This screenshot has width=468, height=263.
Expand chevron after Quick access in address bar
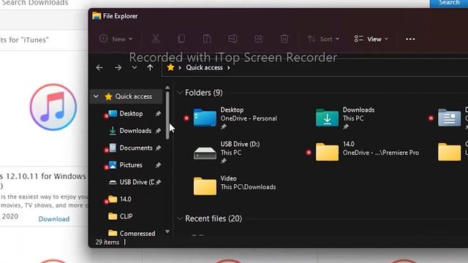pos(229,68)
